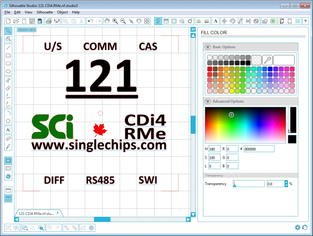The height and width of the screenshot is (236, 313).
Task: Open the grid settings icon
Action: tap(297, 21)
